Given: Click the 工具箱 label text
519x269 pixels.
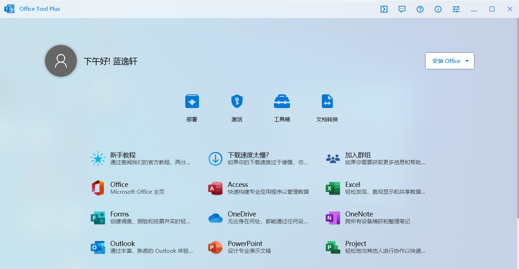Looking at the screenshot, I should [x=282, y=119].
